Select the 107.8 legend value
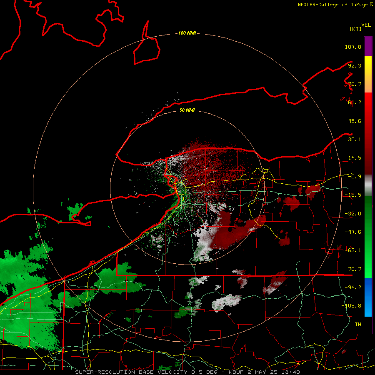The height and width of the screenshot is (375, 375). (x=353, y=47)
